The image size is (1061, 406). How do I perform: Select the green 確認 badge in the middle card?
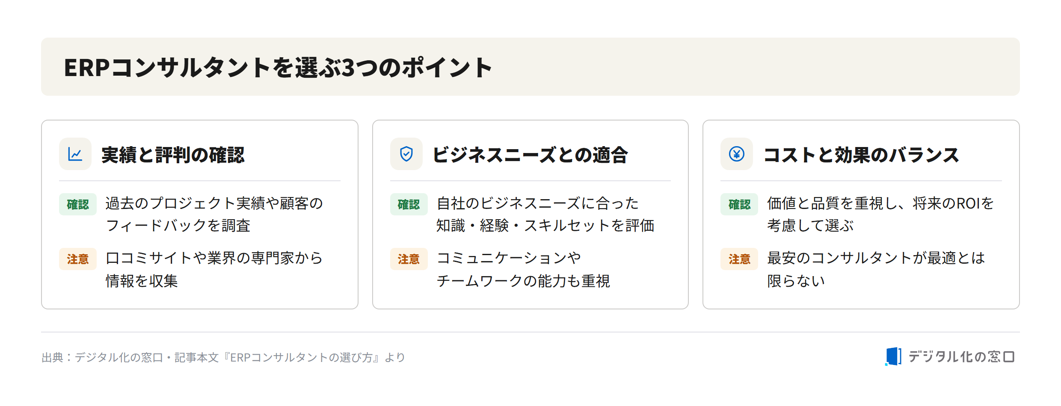409,204
